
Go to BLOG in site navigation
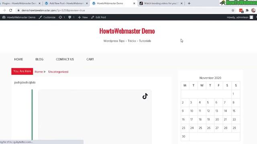point(39,59)
